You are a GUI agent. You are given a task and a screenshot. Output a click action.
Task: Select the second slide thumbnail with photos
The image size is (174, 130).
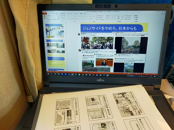[55, 46]
